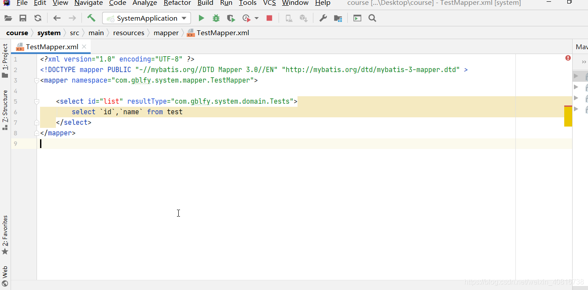Click the yellow warning stripe on scrollbar

pyautogui.click(x=568, y=116)
